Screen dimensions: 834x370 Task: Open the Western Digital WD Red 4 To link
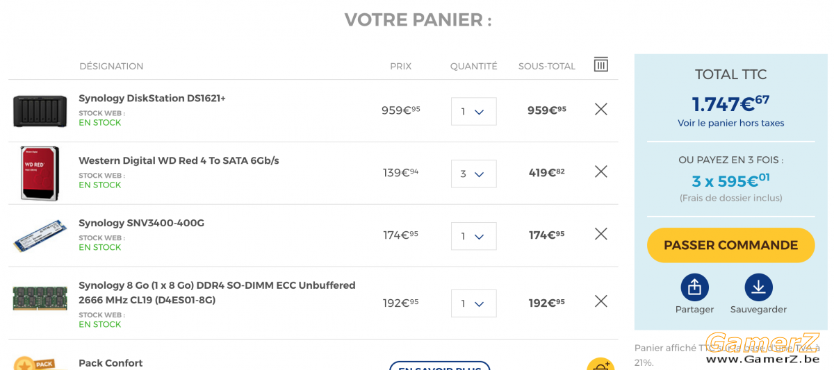click(x=179, y=160)
